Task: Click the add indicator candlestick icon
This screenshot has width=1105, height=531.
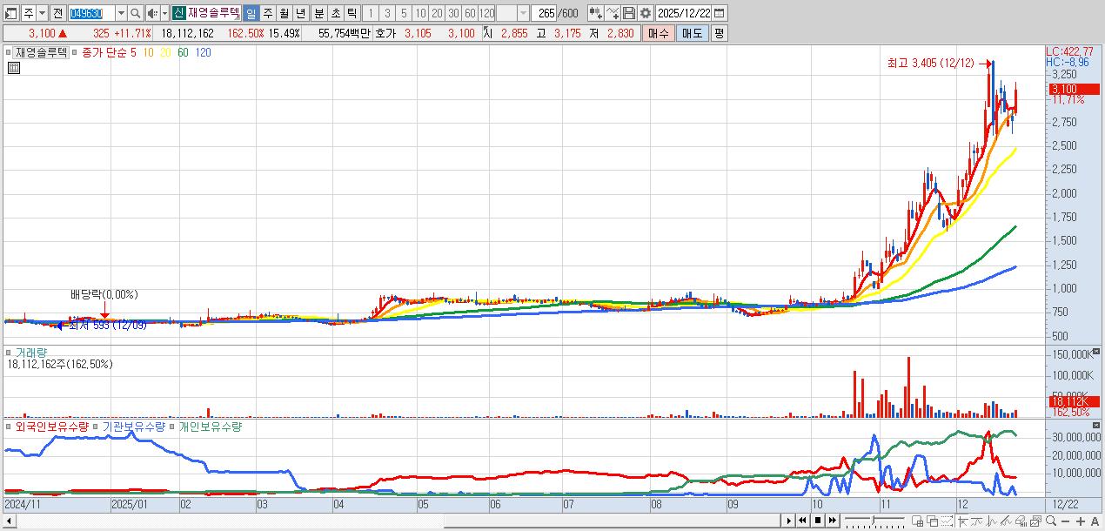Action: coord(595,13)
